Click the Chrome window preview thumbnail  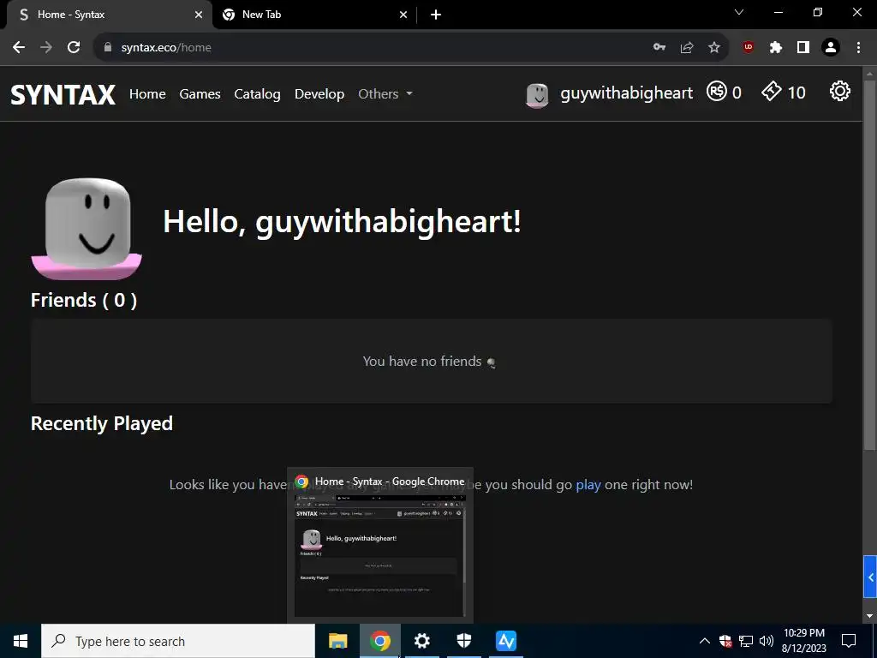(379, 555)
